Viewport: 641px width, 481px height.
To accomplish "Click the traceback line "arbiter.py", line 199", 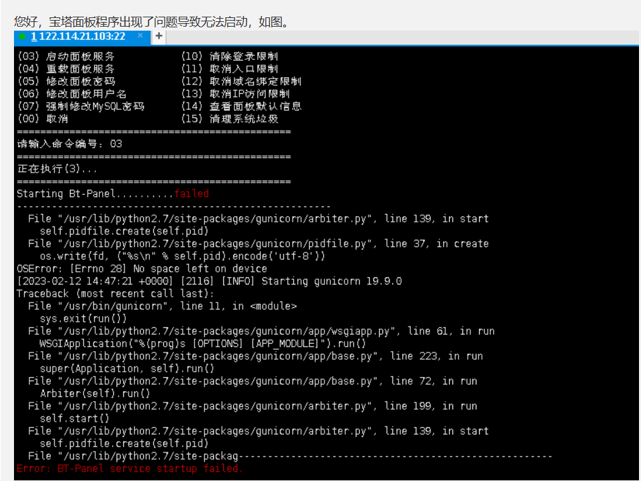I will click(253, 406).
